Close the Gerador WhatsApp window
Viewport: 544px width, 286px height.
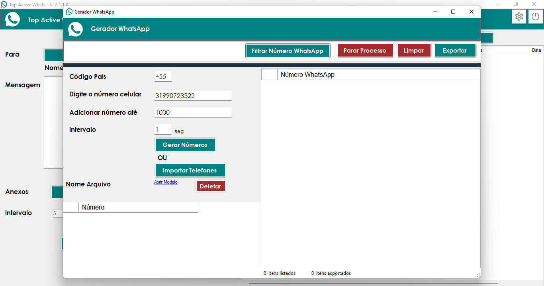pyautogui.click(x=472, y=12)
